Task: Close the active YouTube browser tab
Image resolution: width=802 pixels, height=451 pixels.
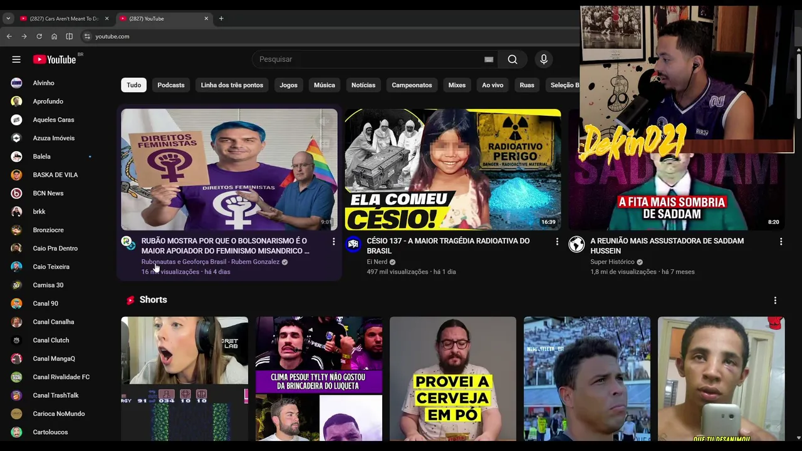Action: click(x=206, y=19)
